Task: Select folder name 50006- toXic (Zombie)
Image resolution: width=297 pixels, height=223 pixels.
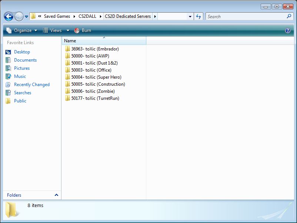Action: pyautogui.click(x=93, y=91)
